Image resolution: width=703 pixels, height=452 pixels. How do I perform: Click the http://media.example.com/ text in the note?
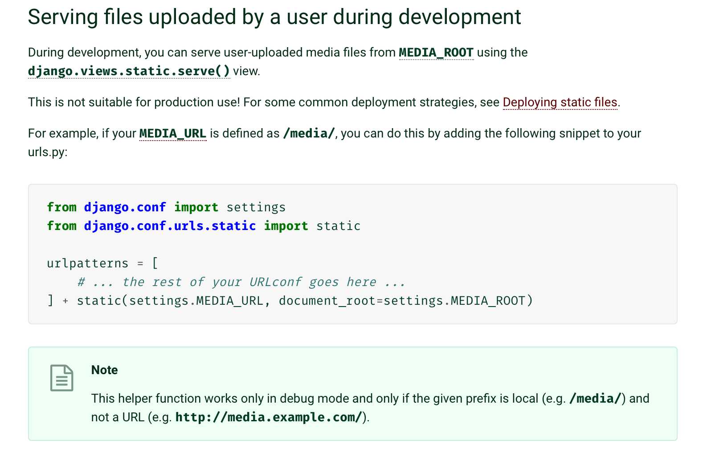[269, 417]
